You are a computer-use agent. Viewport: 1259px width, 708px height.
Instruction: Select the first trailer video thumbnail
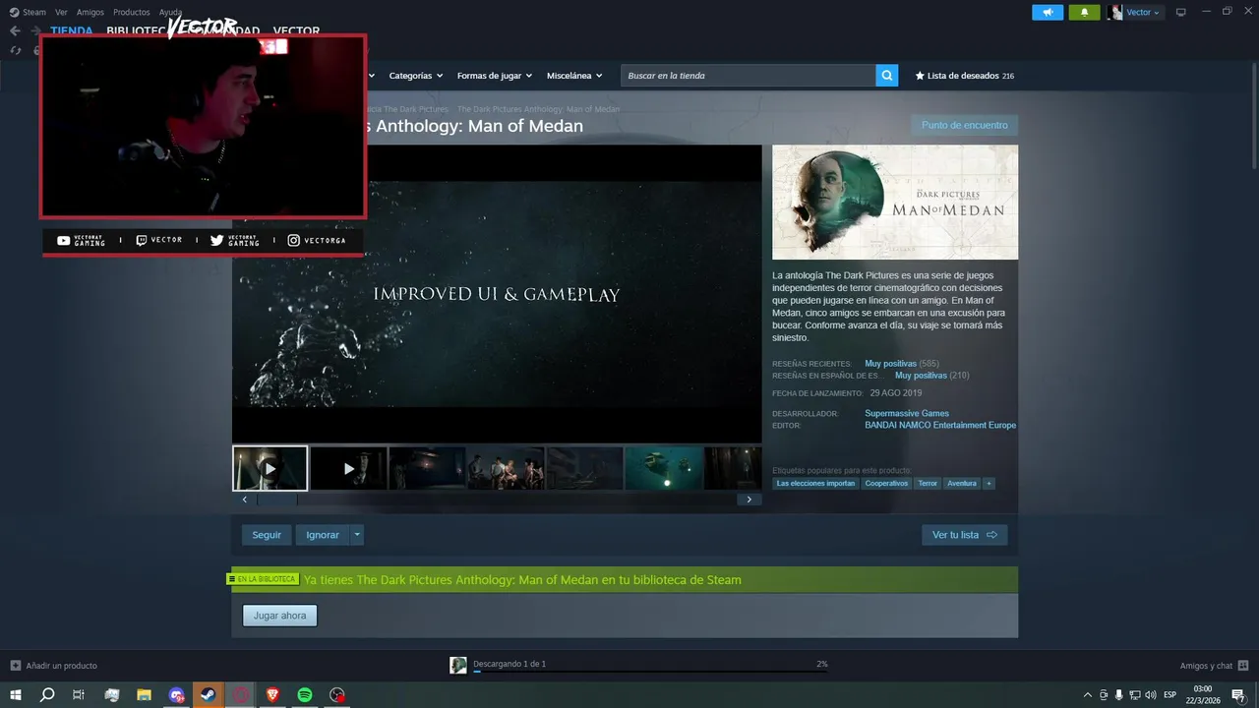coord(270,469)
